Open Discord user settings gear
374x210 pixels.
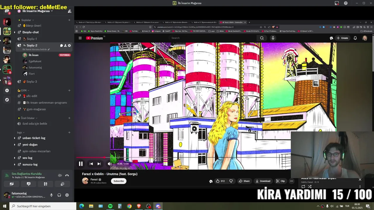click(67, 195)
